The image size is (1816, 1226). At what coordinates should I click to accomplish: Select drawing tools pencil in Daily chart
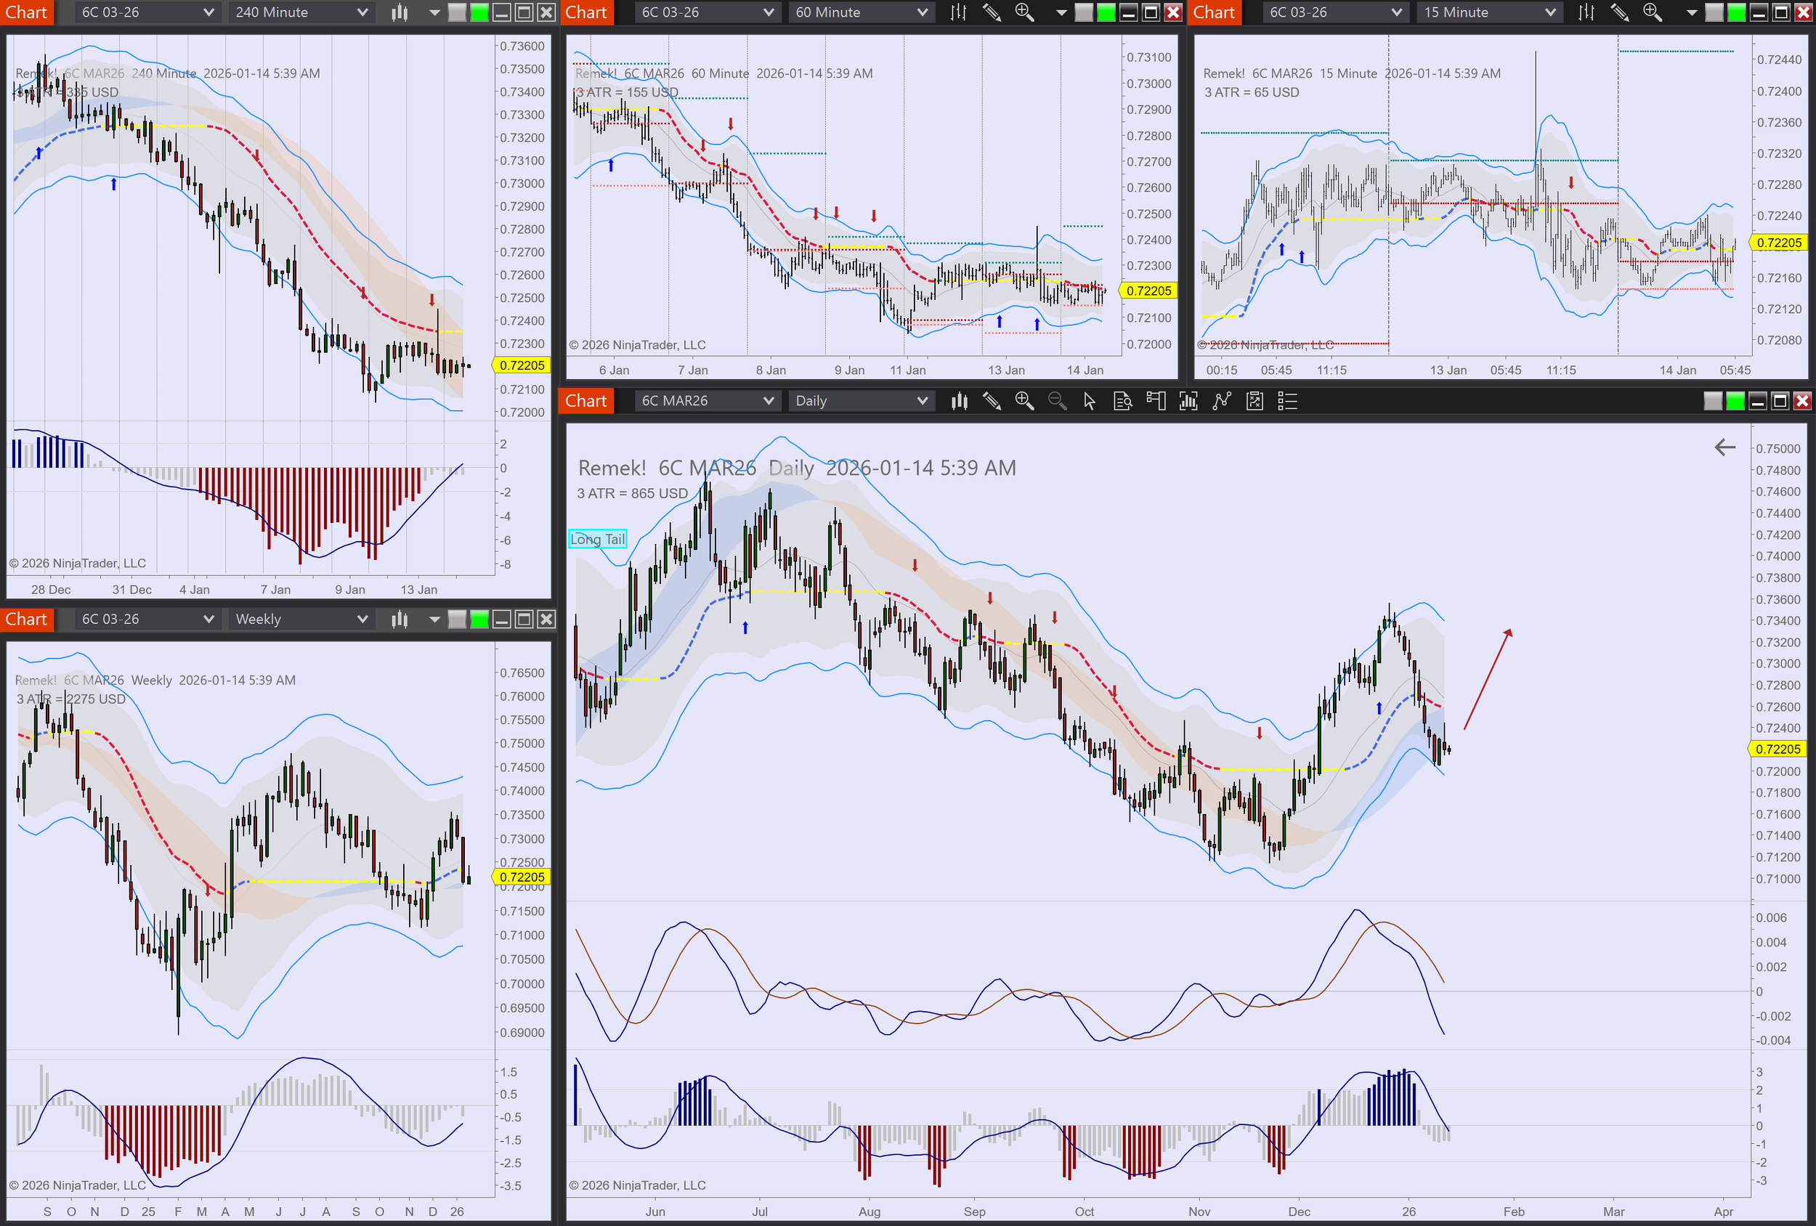click(992, 401)
